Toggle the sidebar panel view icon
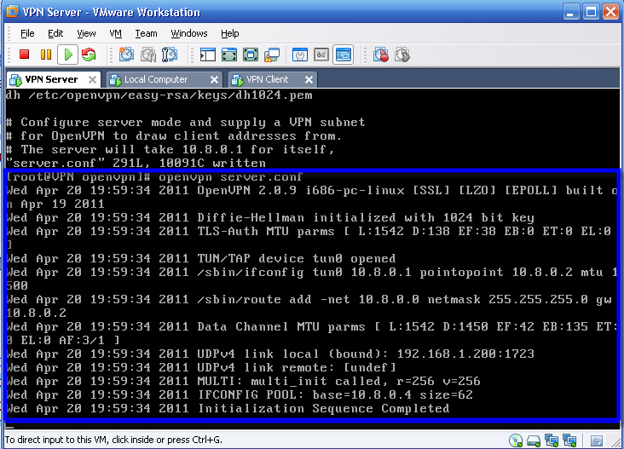 coord(207,55)
